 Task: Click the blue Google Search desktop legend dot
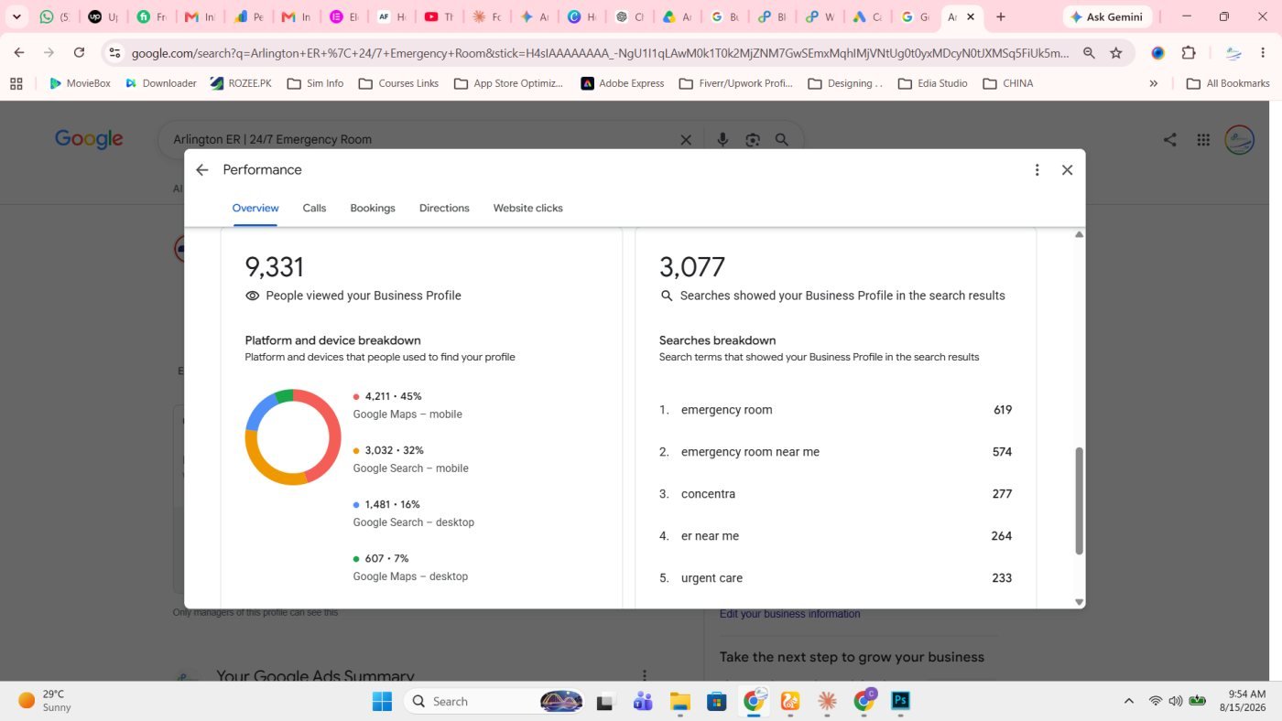click(x=356, y=504)
